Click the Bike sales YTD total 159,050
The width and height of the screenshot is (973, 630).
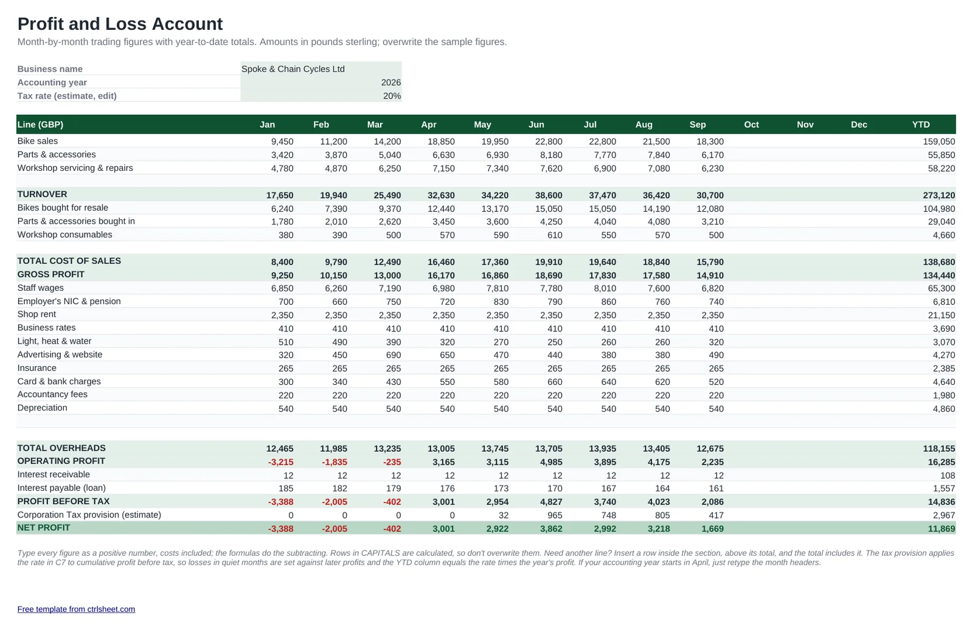(939, 142)
